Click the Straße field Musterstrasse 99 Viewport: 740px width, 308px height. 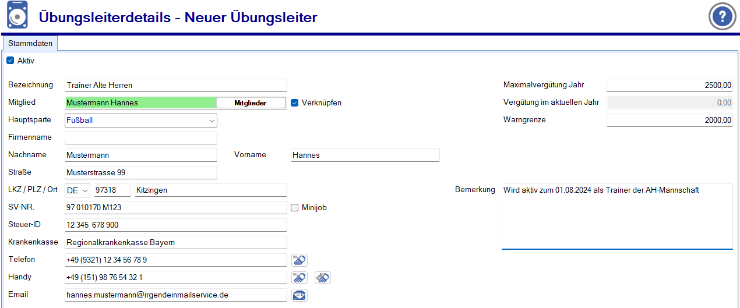[x=141, y=173]
